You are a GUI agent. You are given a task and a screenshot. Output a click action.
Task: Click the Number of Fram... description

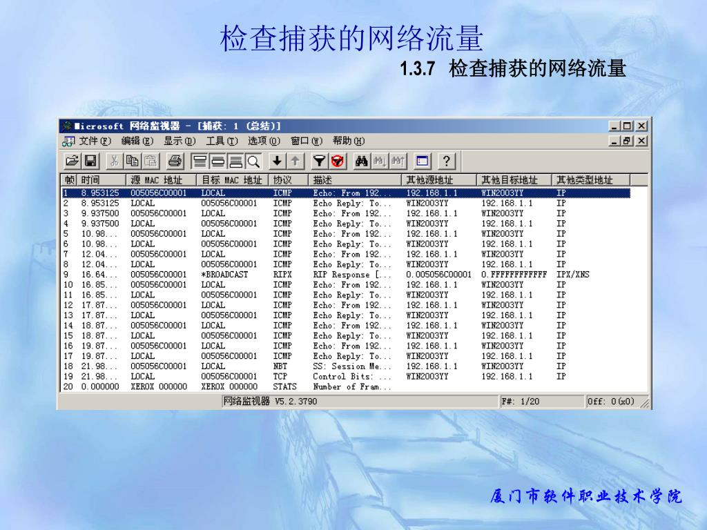coord(352,386)
